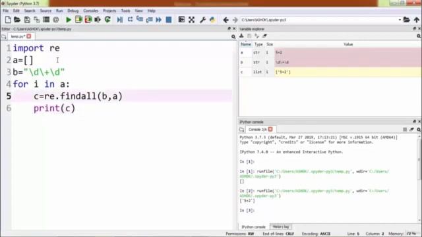The width and height of the screenshot is (422, 237).
Task: Toggle fullscreen mode icon
Action: point(191,20)
